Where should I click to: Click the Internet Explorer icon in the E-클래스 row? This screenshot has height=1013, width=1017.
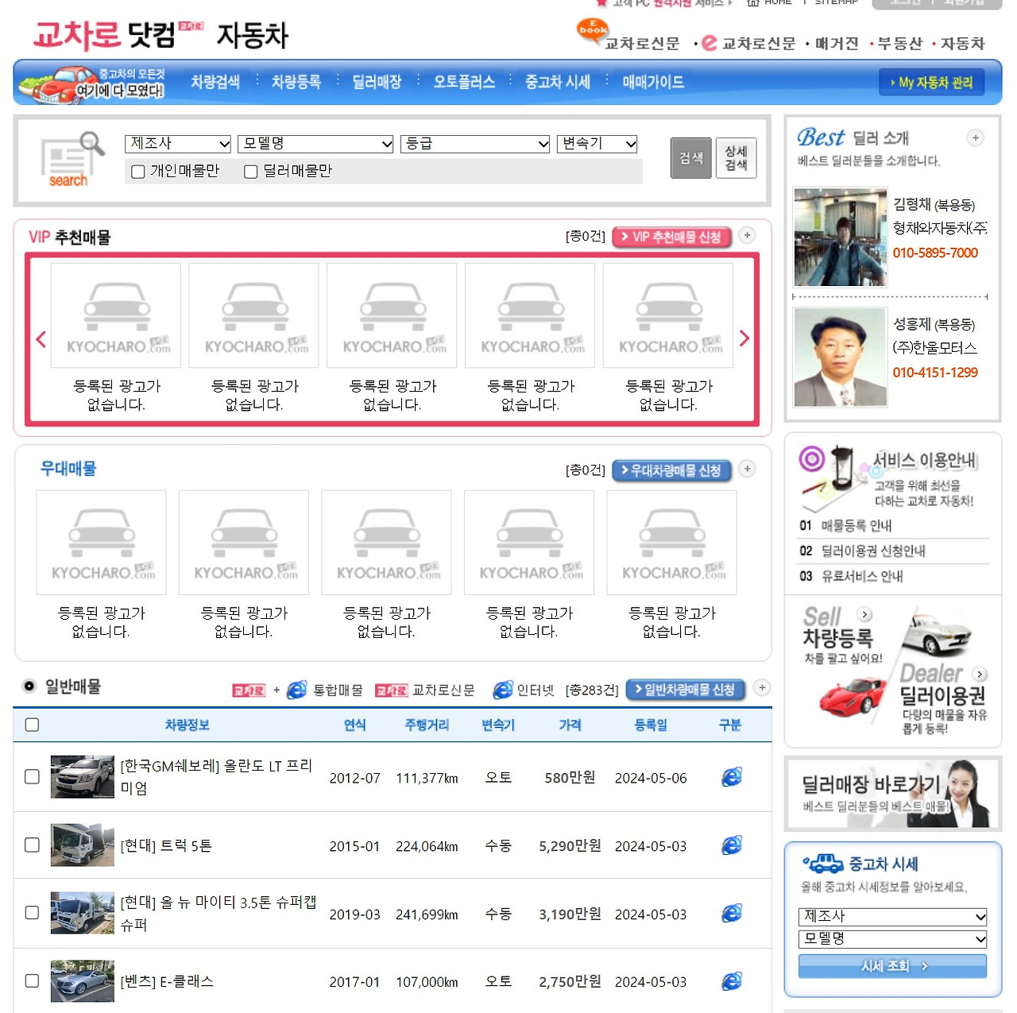(x=731, y=981)
